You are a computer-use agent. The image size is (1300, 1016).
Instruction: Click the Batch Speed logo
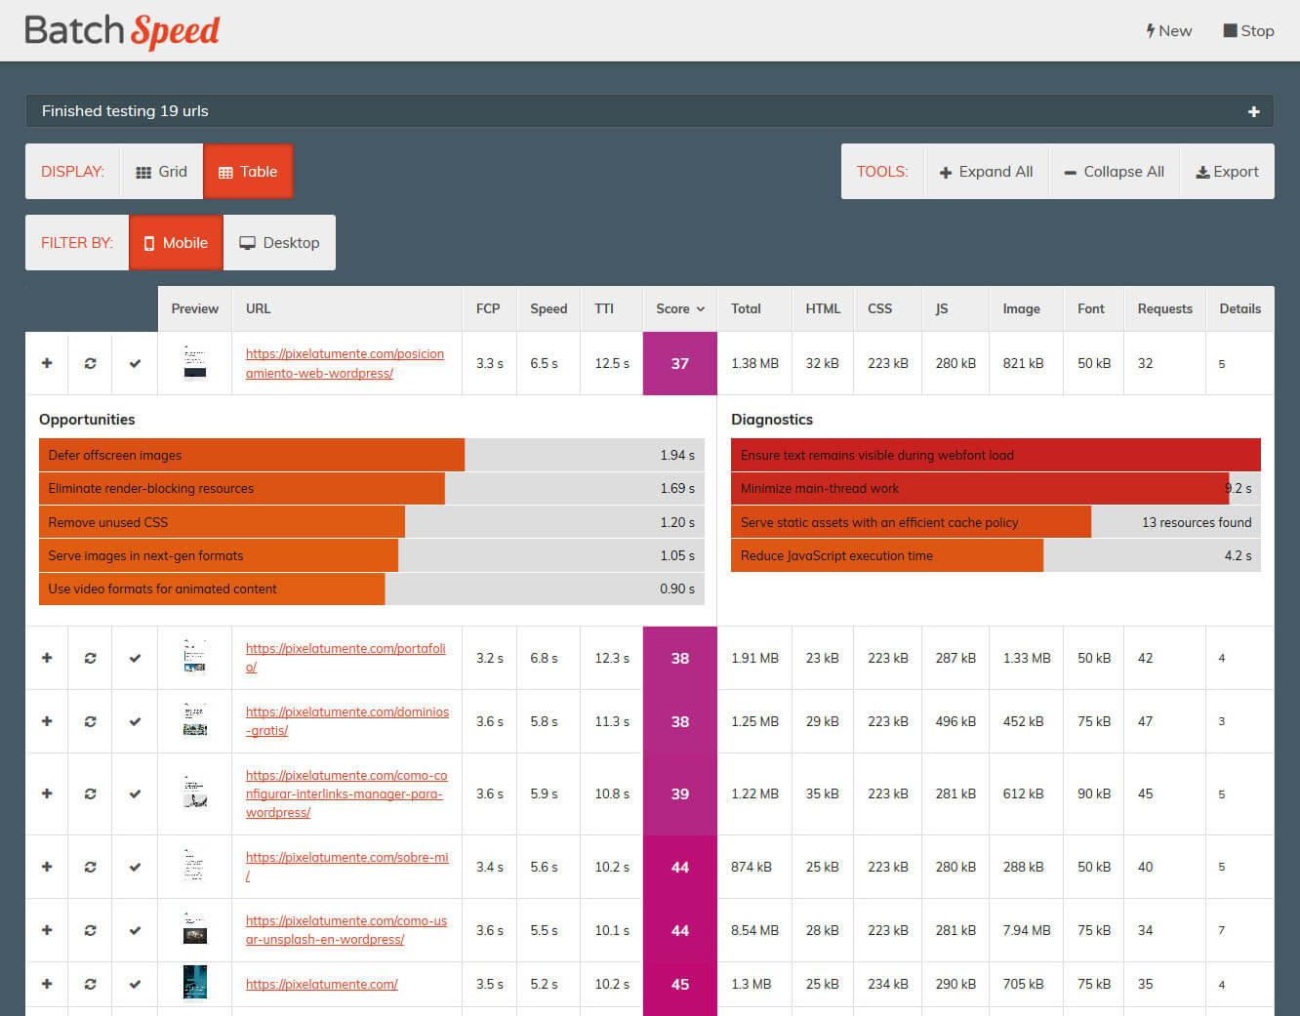coord(122,31)
